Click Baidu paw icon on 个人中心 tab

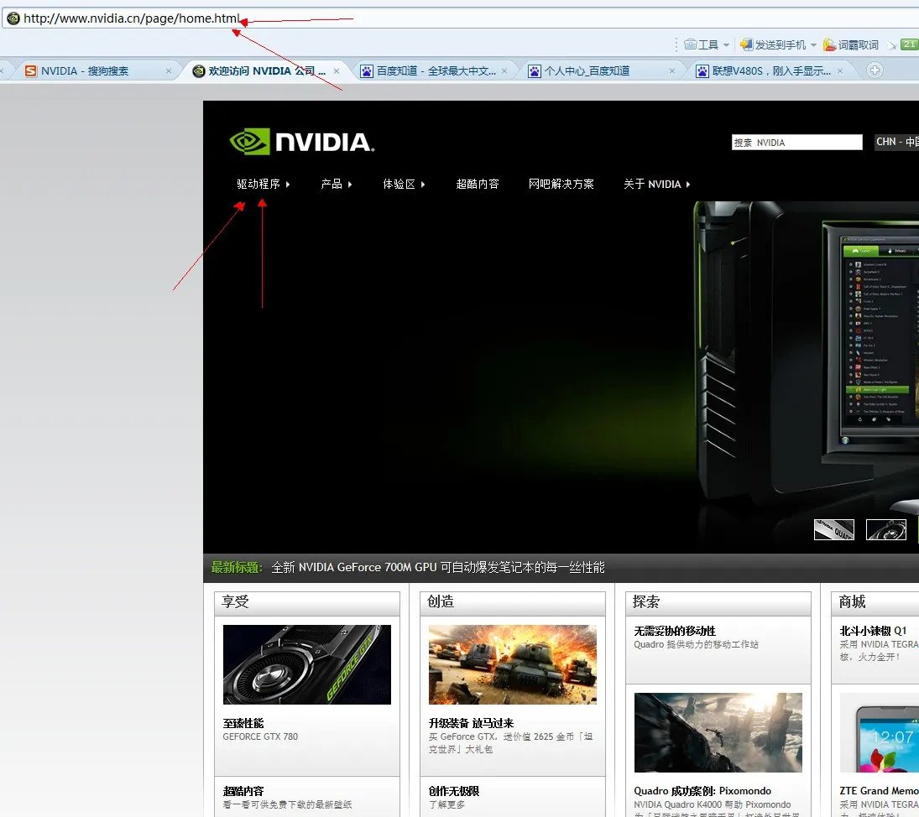(535, 70)
